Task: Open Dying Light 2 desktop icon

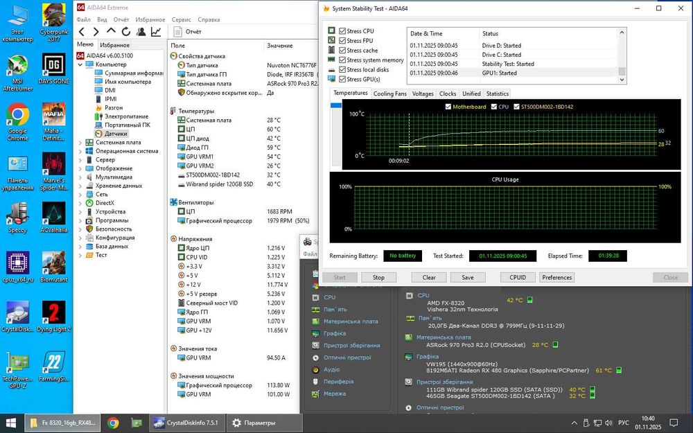Action: click(54, 317)
